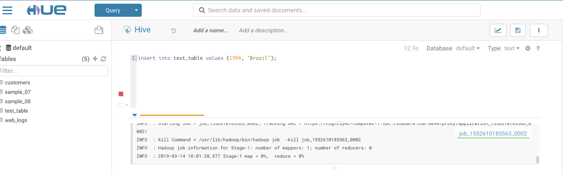Click the Hue logo

click(x=46, y=10)
